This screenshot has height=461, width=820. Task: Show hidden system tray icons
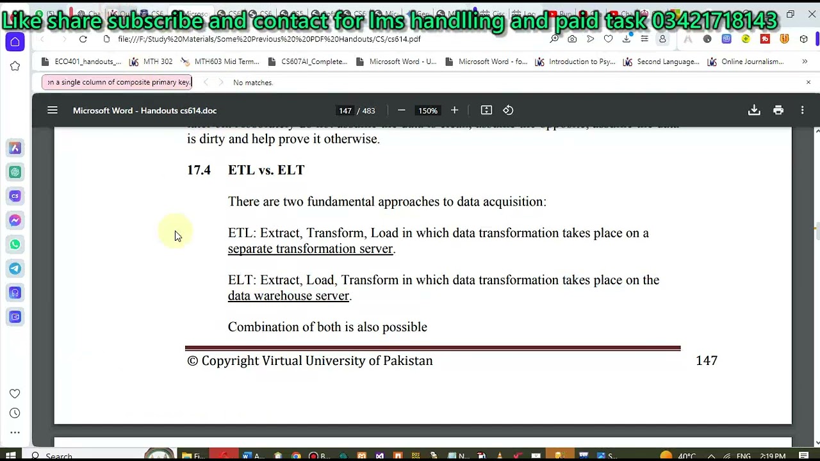(x=710, y=456)
